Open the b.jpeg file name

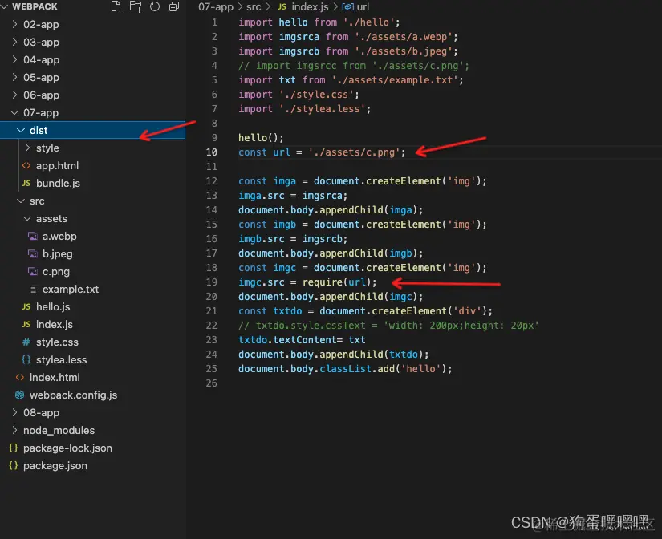tap(58, 253)
